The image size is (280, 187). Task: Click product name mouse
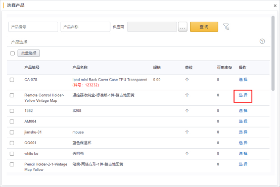tap(78, 132)
